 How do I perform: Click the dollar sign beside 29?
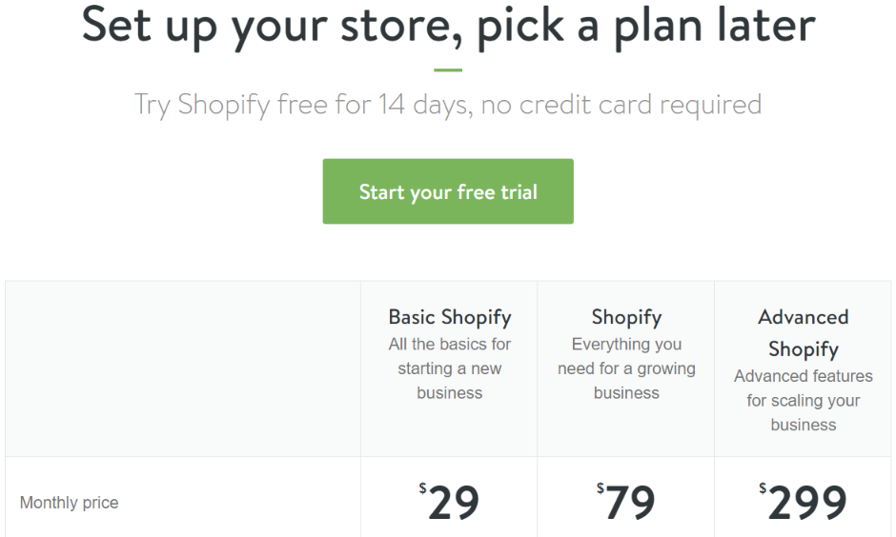(x=422, y=487)
